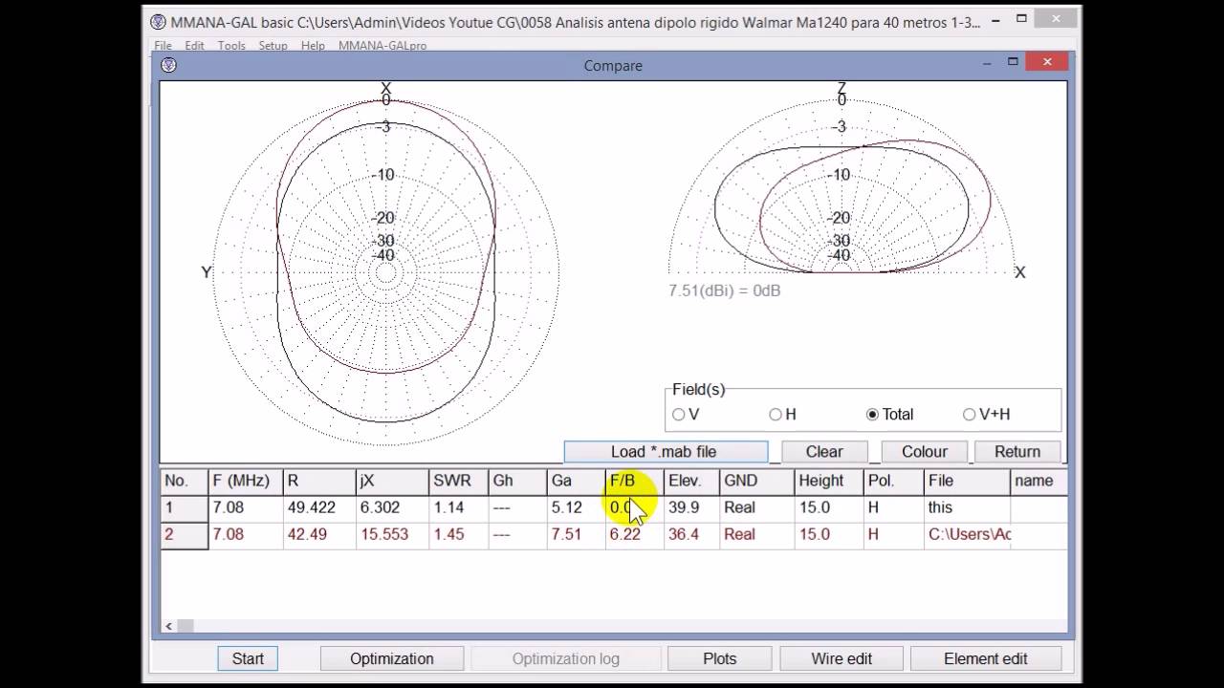Click the Start button
This screenshot has width=1224, height=688.
(x=248, y=658)
